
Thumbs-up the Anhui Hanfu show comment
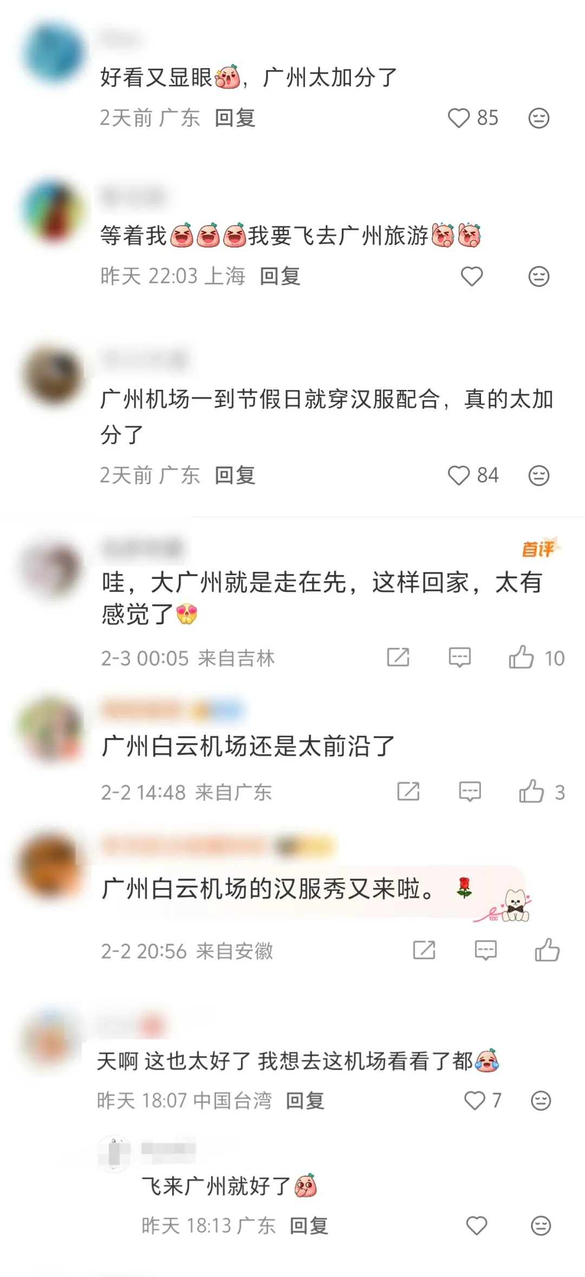coord(547,950)
